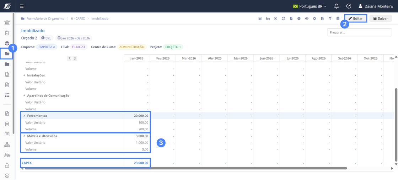The width and height of the screenshot is (398, 180).
Task: Click the FILIAL A1 tag
Action: tap(79, 47)
